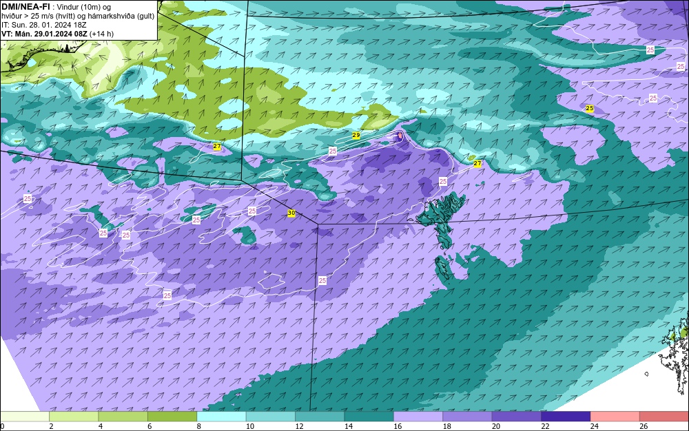
Task: Pick the salmon red above-26 m/s legend swatch
Action: pyautogui.click(x=664, y=417)
